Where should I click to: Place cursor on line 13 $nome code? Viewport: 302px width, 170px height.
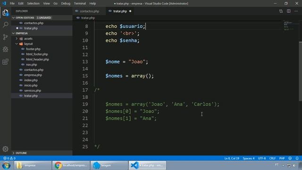pos(126,62)
